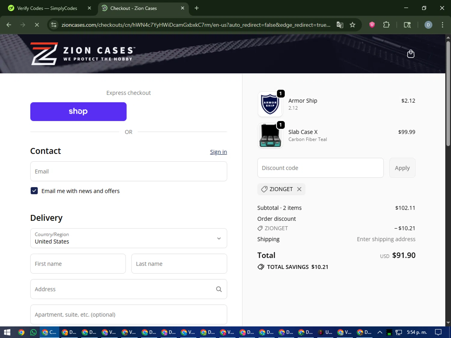The width and height of the screenshot is (451, 338).
Task: Open the notification center icon
Action: pyautogui.click(x=438, y=332)
